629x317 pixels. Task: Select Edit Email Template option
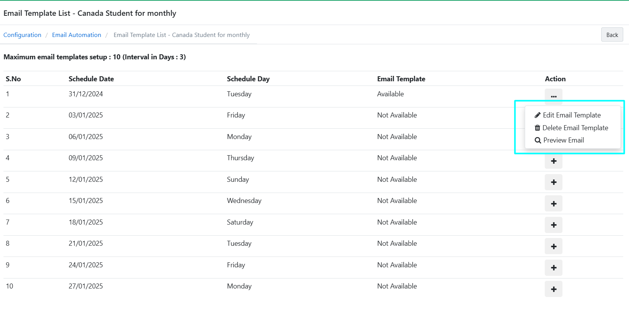click(x=571, y=115)
